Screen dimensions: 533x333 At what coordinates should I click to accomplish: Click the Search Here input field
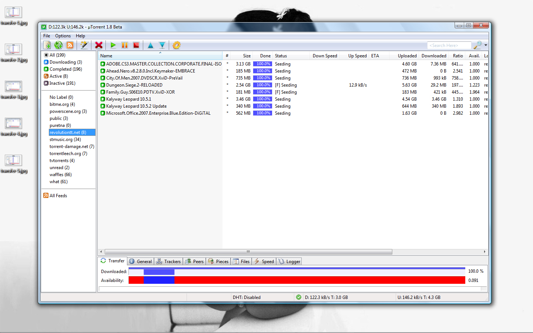(x=449, y=45)
